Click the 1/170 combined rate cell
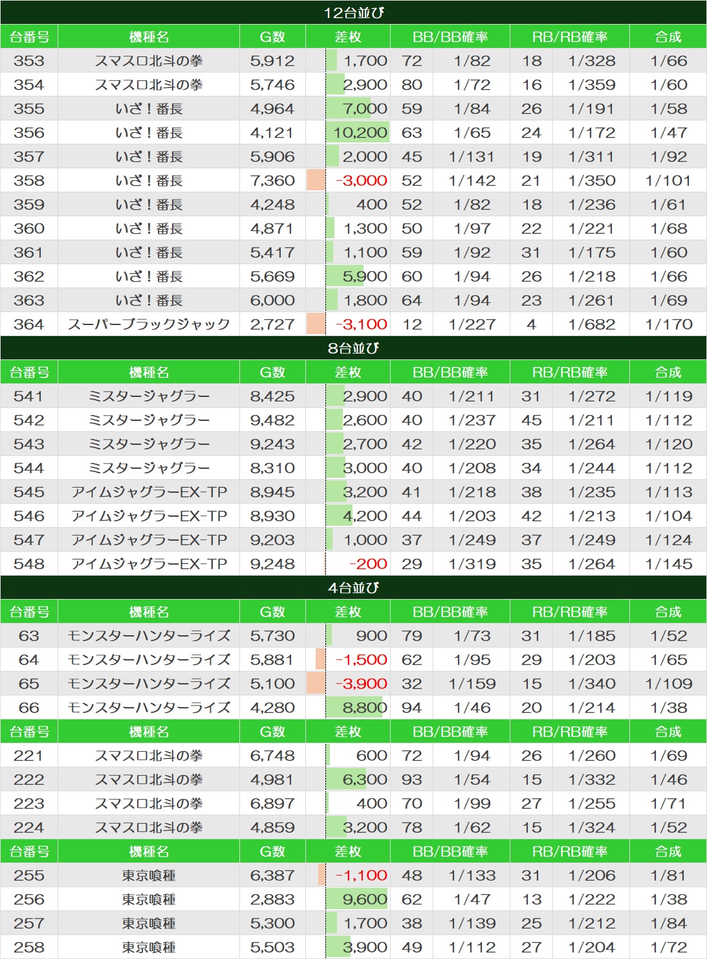Screen dimensions: 707x959 (x=669, y=324)
